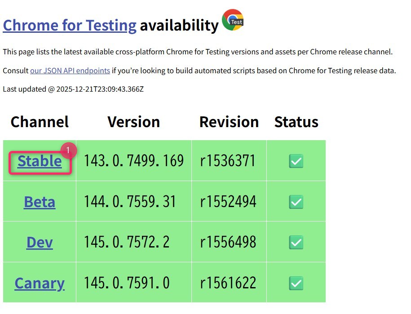Open the Chrome for Testing heading link
The height and width of the screenshot is (314, 411).
click(x=70, y=26)
